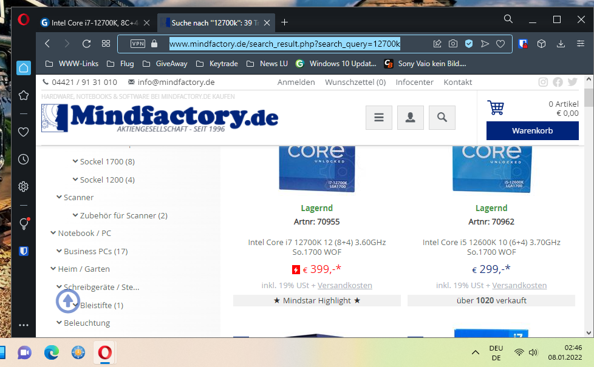Expand the Scanner category
594x367 pixels.
75,198
